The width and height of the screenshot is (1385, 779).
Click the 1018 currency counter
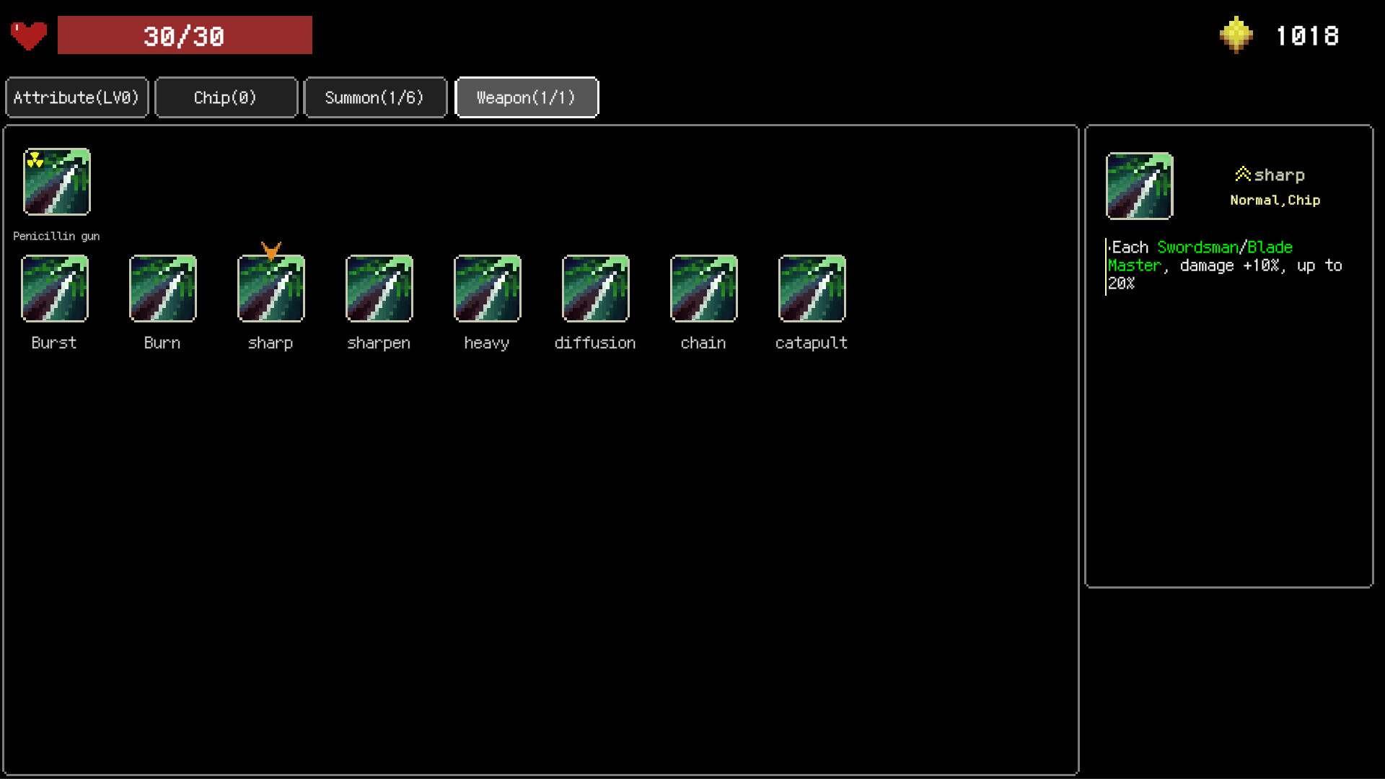pos(1308,35)
